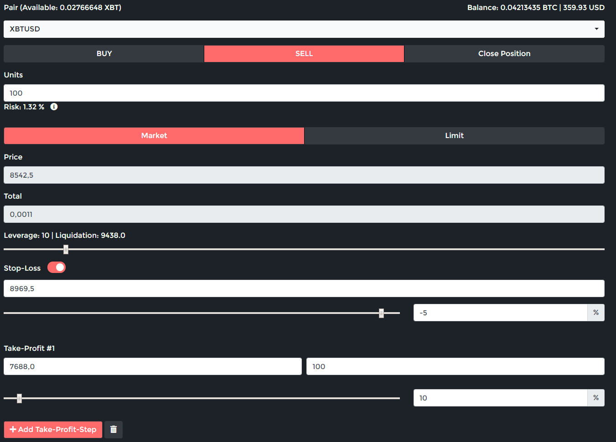Click the Take-Profit percentage slider handle
616x442 pixels.
tap(19, 398)
